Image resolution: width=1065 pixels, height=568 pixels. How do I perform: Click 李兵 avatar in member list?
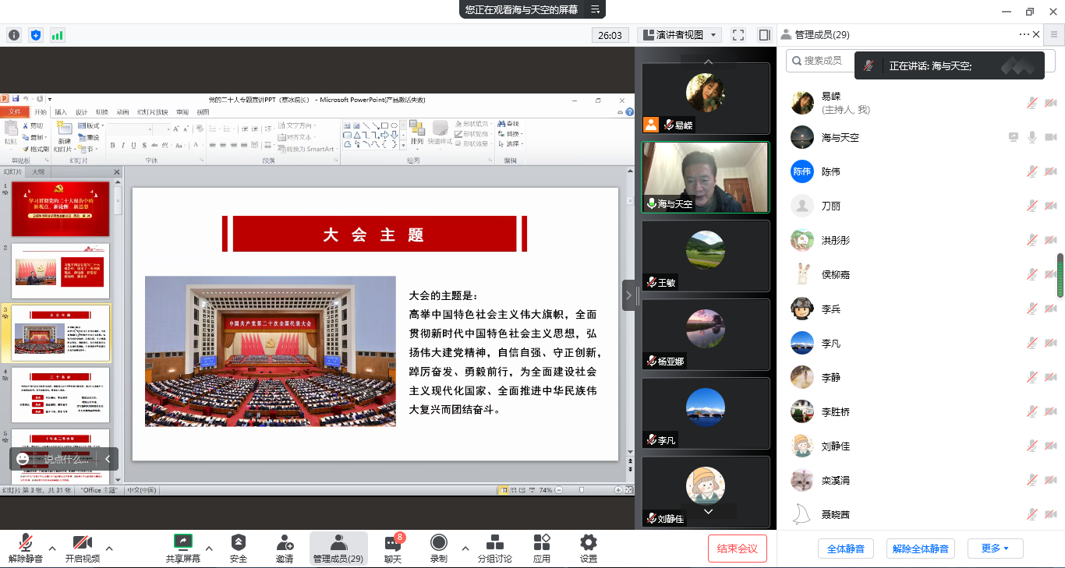pyautogui.click(x=802, y=309)
